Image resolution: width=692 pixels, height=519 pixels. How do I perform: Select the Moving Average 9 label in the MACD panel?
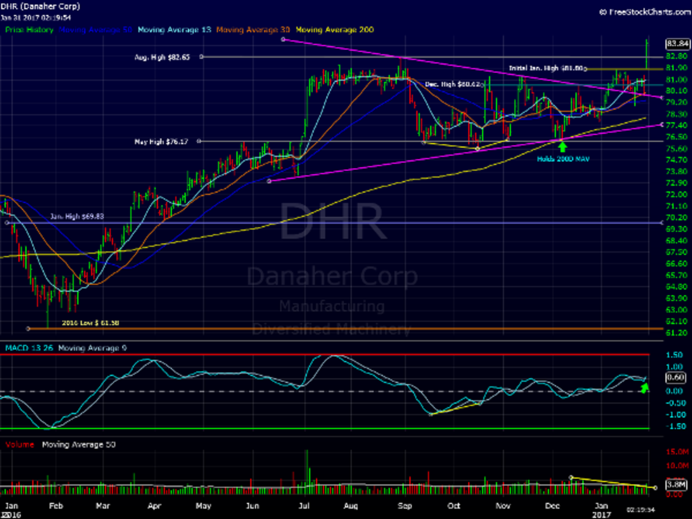(x=91, y=348)
